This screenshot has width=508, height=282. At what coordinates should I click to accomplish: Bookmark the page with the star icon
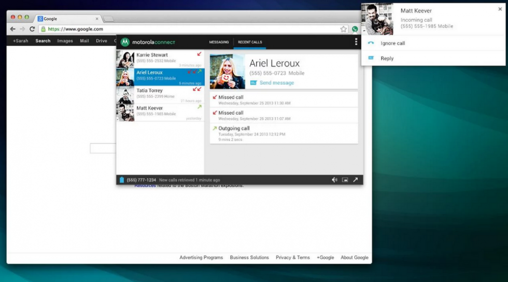click(343, 30)
